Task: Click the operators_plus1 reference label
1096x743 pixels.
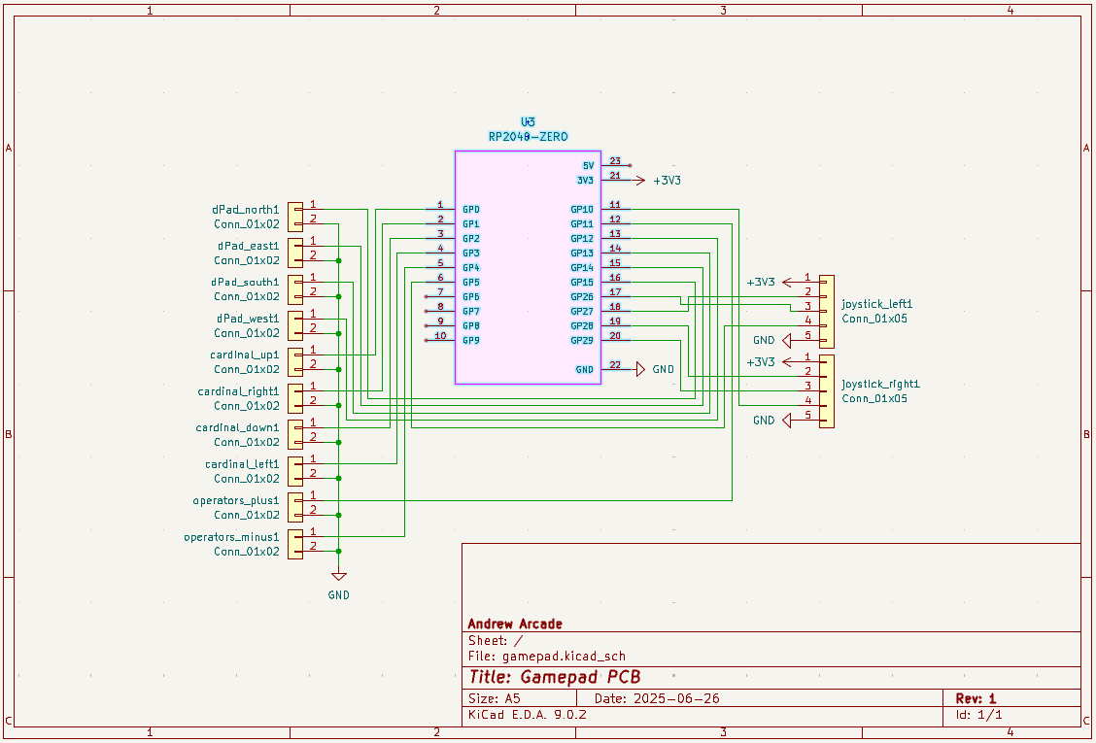Action: (x=236, y=500)
